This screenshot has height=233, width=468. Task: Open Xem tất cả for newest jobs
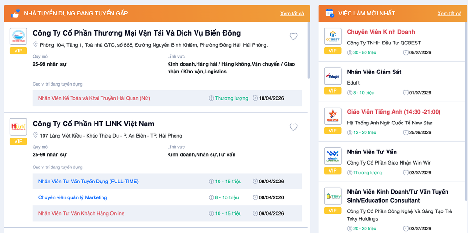click(449, 14)
